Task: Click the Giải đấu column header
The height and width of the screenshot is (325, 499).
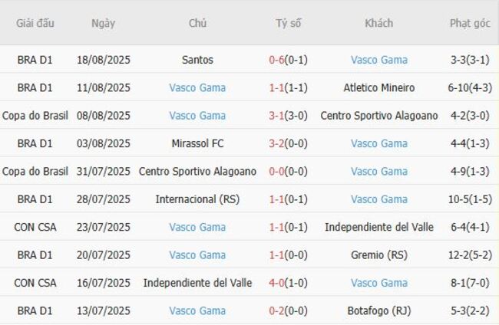Action: click(x=35, y=23)
